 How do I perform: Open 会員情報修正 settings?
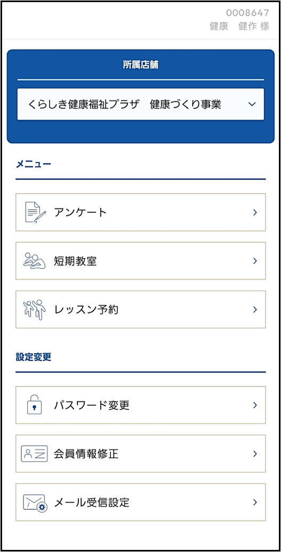tap(141, 453)
